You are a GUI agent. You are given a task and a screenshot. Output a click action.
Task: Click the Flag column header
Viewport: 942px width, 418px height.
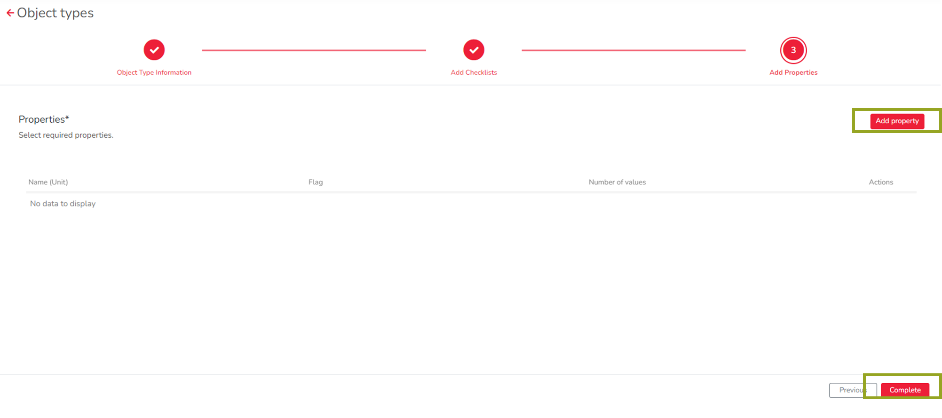[x=316, y=182]
